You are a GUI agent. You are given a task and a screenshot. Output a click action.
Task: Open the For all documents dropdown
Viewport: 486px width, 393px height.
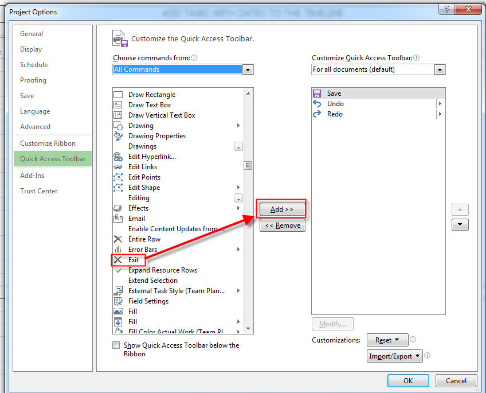tap(440, 69)
